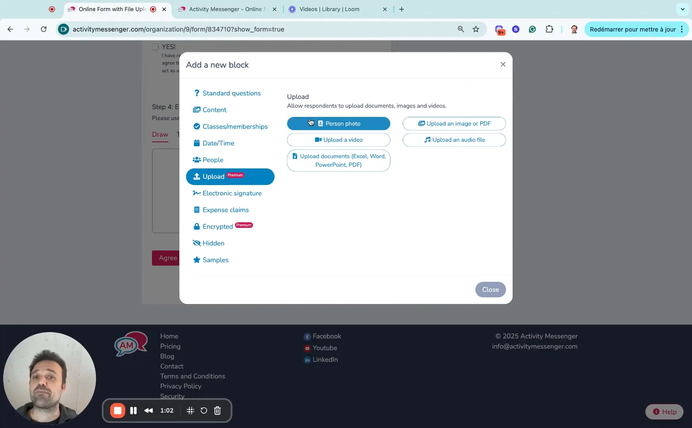Open the Chrome three-dot menu
692x428 pixels.
[x=682, y=29]
